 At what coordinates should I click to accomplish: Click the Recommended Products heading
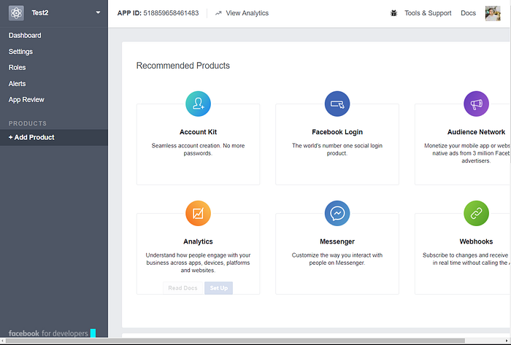pyautogui.click(x=182, y=66)
